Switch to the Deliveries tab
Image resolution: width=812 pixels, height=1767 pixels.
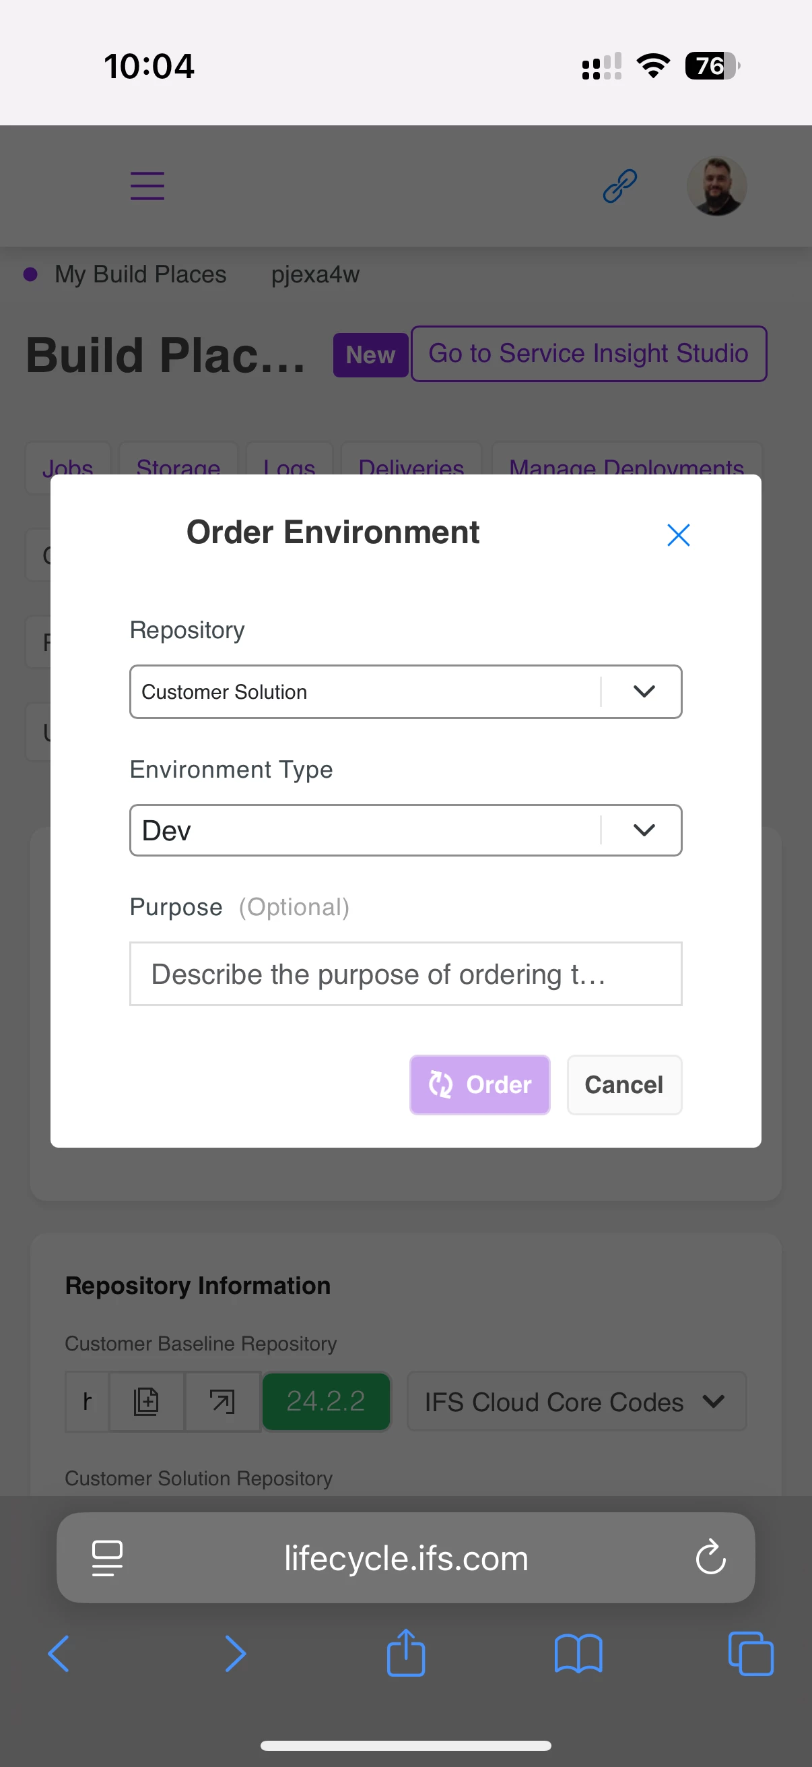pyautogui.click(x=411, y=466)
